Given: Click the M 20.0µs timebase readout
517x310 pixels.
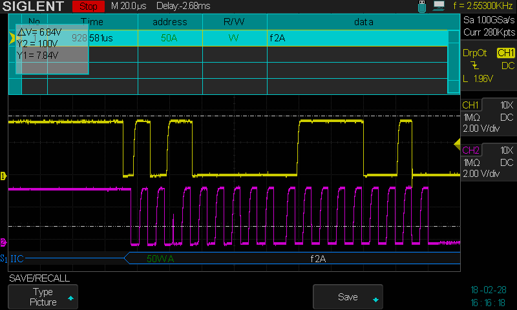Looking at the screenshot, I should (129, 6).
